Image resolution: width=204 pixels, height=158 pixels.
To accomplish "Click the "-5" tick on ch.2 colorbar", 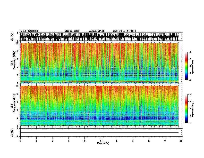I will (x=190, y=109).
